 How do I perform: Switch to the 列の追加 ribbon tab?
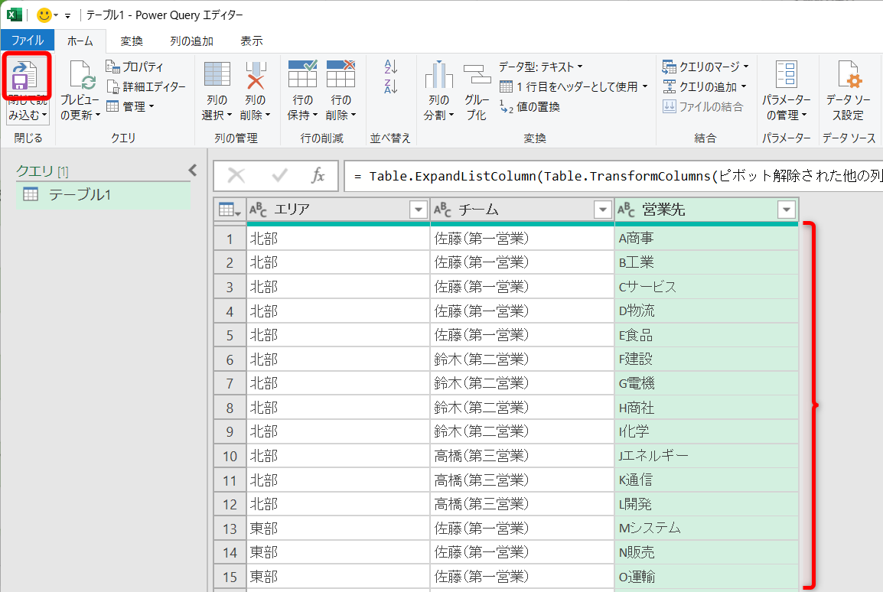[x=191, y=41]
